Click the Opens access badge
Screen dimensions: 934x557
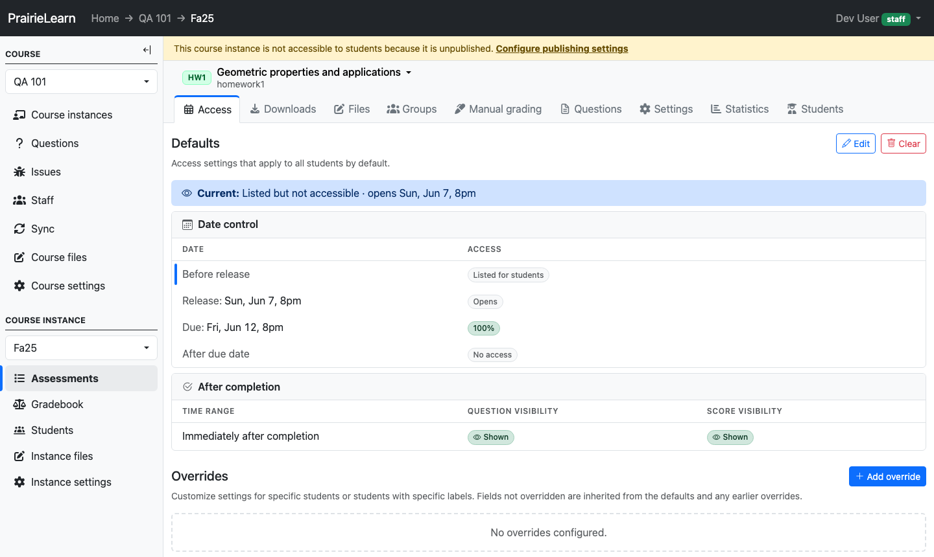tap(485, 302)
